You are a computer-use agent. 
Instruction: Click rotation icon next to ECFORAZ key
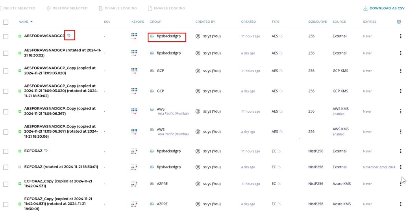tap(46, 151)
